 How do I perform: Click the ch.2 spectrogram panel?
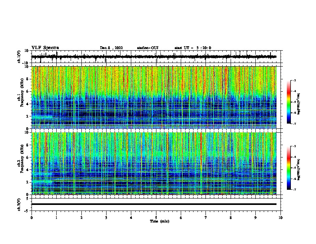point(154,163)
